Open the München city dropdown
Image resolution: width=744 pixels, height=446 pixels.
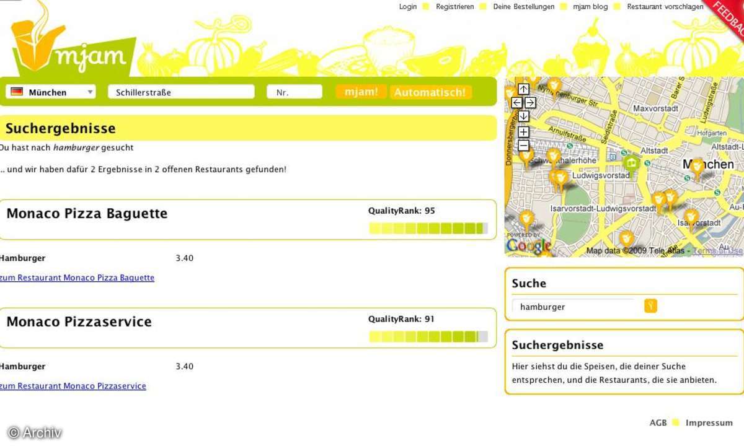point(51,92)
